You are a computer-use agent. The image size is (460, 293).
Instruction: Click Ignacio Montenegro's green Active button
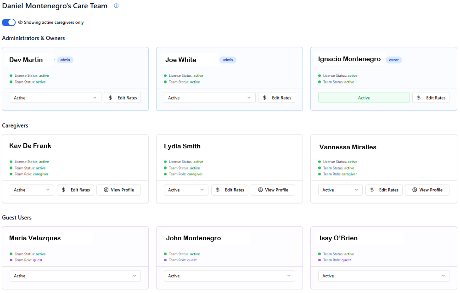[364, 98]
